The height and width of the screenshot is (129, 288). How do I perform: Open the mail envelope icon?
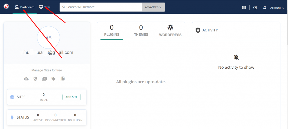click(x=244, y=8)
